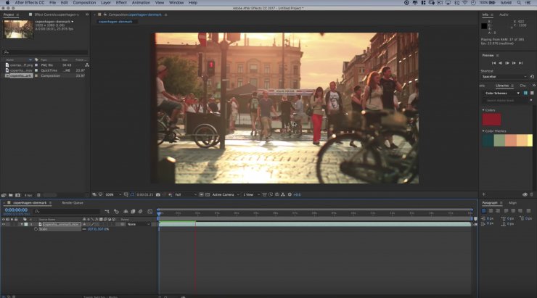537x298 pixels.
Task: Hide the copenhagen-denmark.mov layer eye
Action: [x=4, y=225]
